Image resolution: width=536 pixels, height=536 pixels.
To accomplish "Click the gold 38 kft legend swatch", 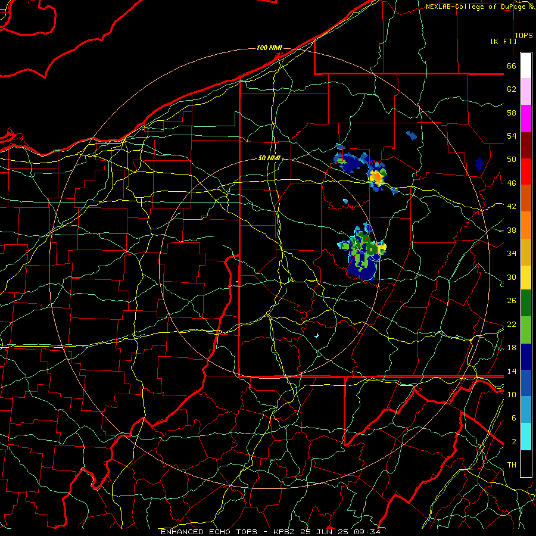I will click(526, 252).
